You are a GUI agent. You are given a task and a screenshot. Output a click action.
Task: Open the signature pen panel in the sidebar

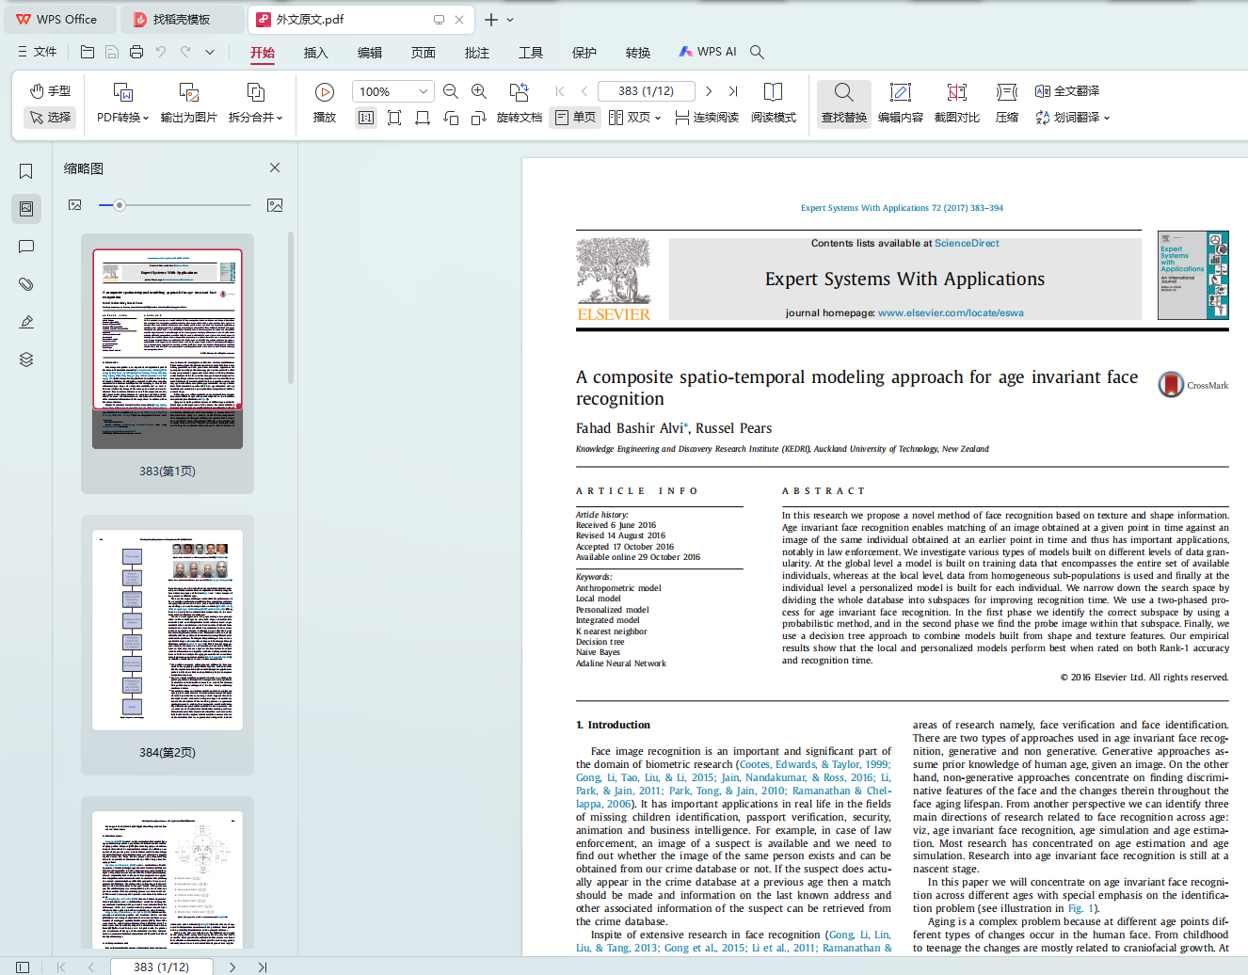click(x=26, y=322)
